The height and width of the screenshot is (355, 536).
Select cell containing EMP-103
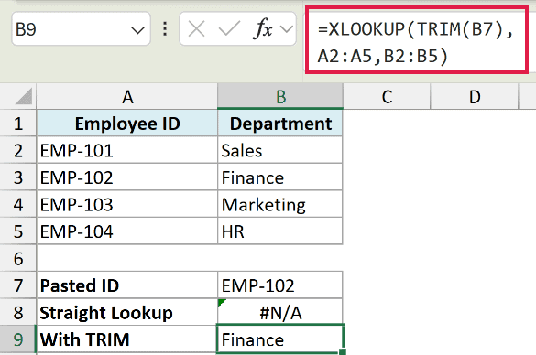tap(127, 204)
